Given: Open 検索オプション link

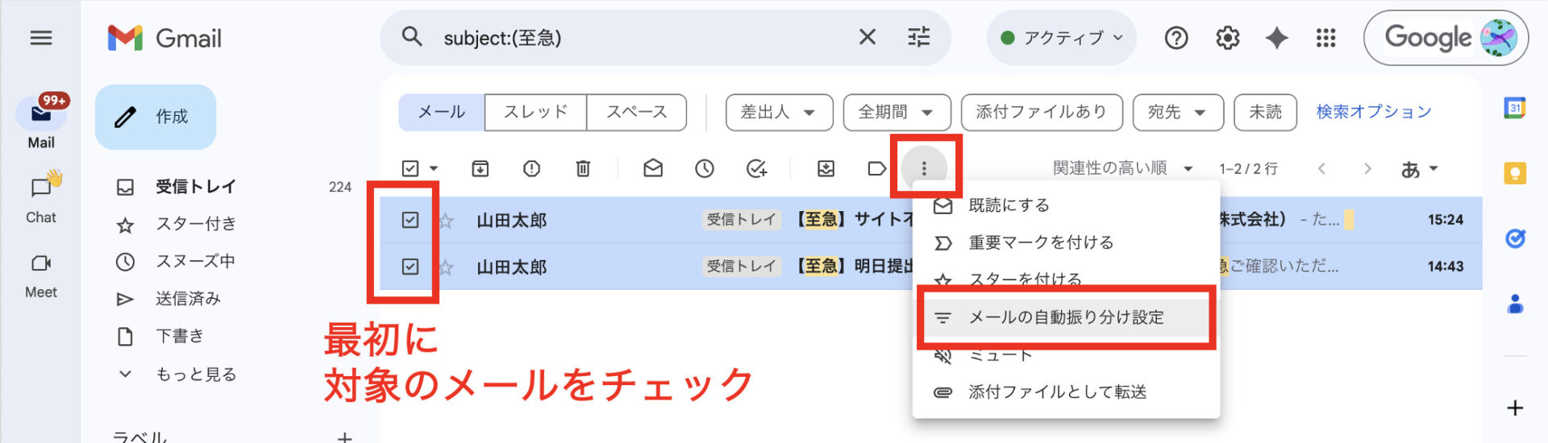Looking at the screenshot, I should click(x=1374, y=112).
